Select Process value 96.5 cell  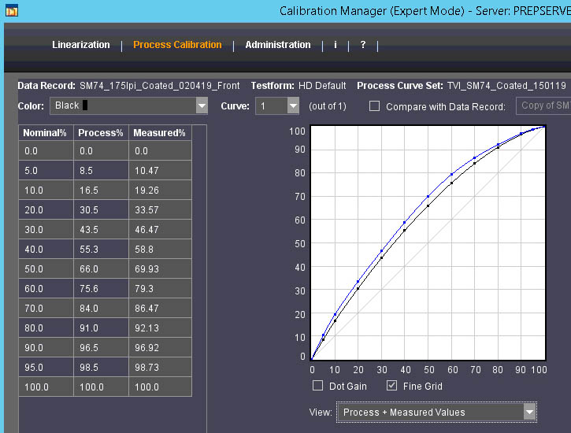tap(101, 347)
